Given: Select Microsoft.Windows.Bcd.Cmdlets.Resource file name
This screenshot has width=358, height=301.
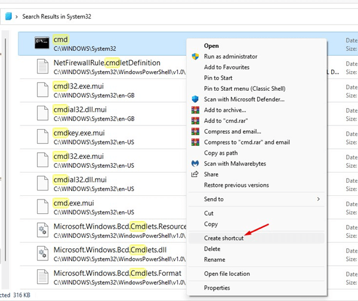Looking at the screenshot, I should click(120, 226).
